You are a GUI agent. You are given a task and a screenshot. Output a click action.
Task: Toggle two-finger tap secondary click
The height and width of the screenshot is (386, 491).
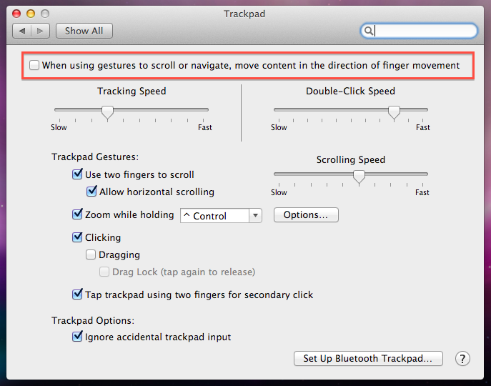(x=77, y=295)
